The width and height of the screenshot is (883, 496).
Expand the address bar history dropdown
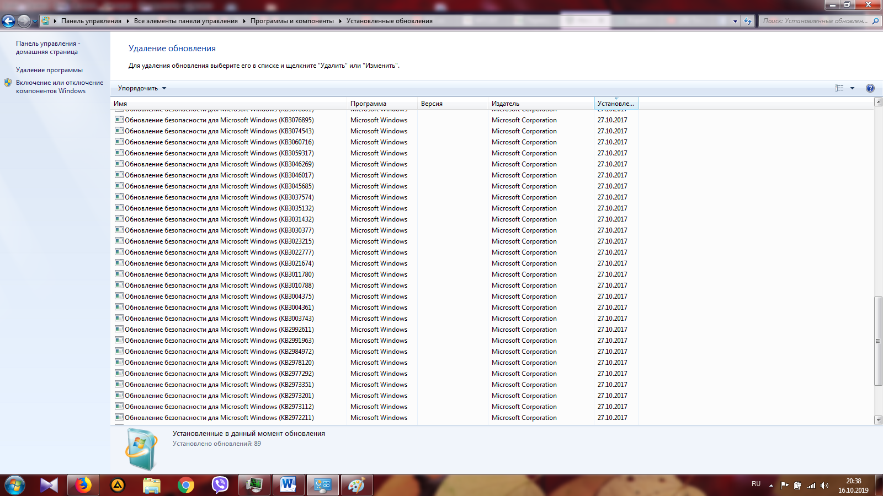(x=735, y=21)
